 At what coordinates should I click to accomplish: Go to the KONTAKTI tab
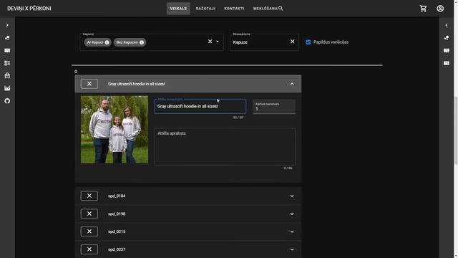(234, 9)
